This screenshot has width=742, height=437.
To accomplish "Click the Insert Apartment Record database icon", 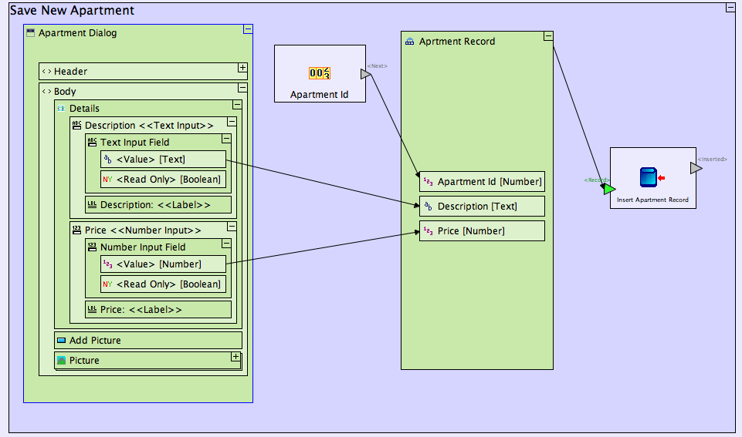I will tap(648, 177).
